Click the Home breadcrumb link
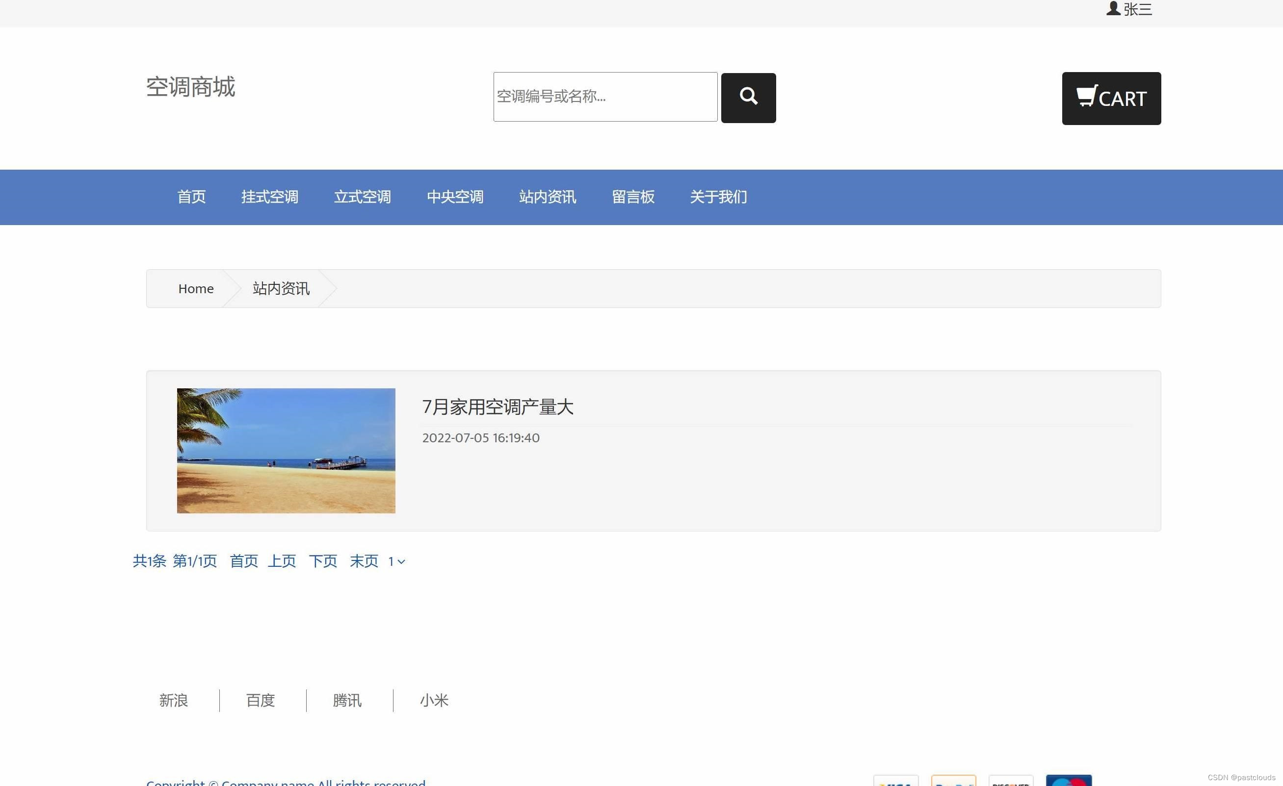 pyautogui.click(x=195, y=288)
